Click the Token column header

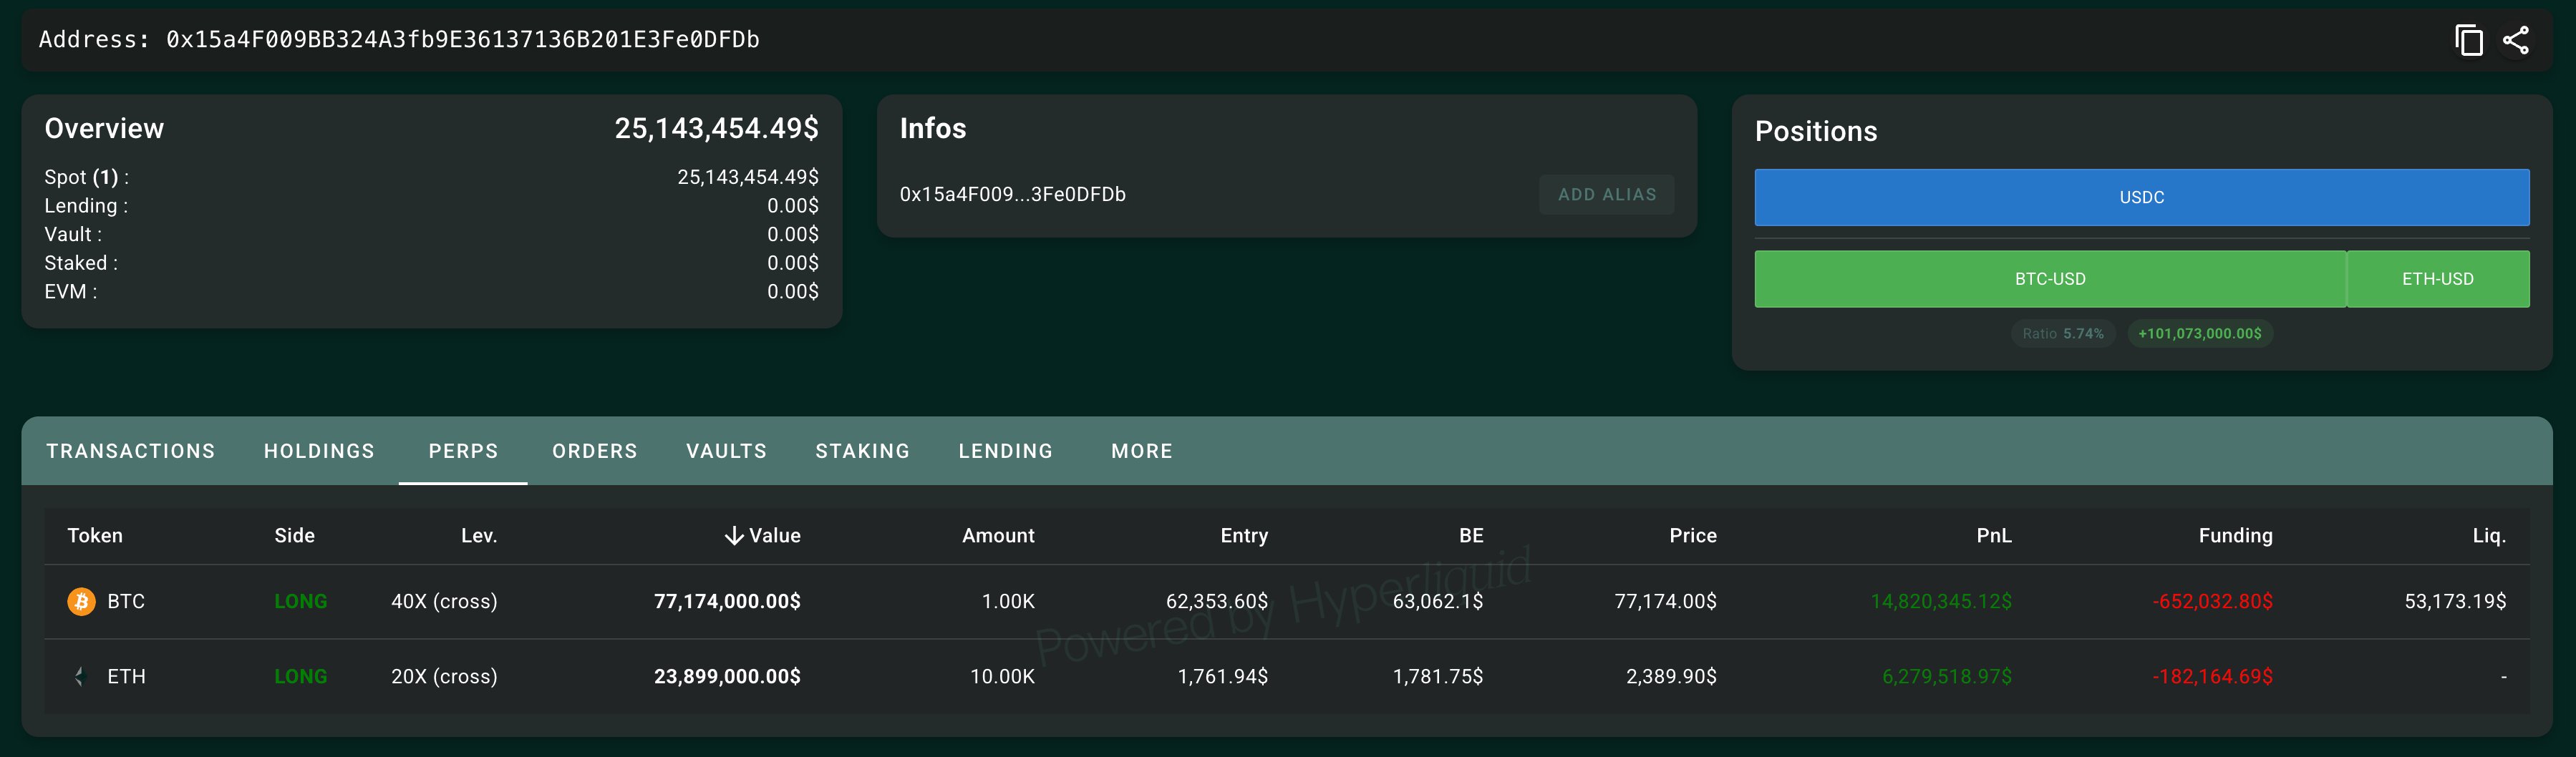coord(95,536)
